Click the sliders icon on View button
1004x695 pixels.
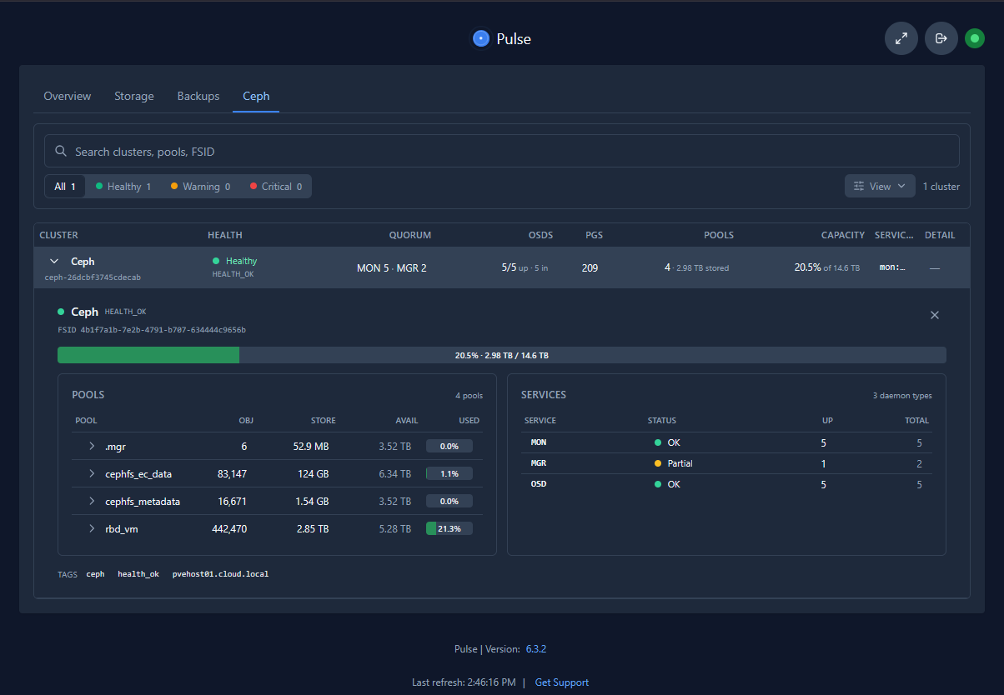(x=859, y=187)
